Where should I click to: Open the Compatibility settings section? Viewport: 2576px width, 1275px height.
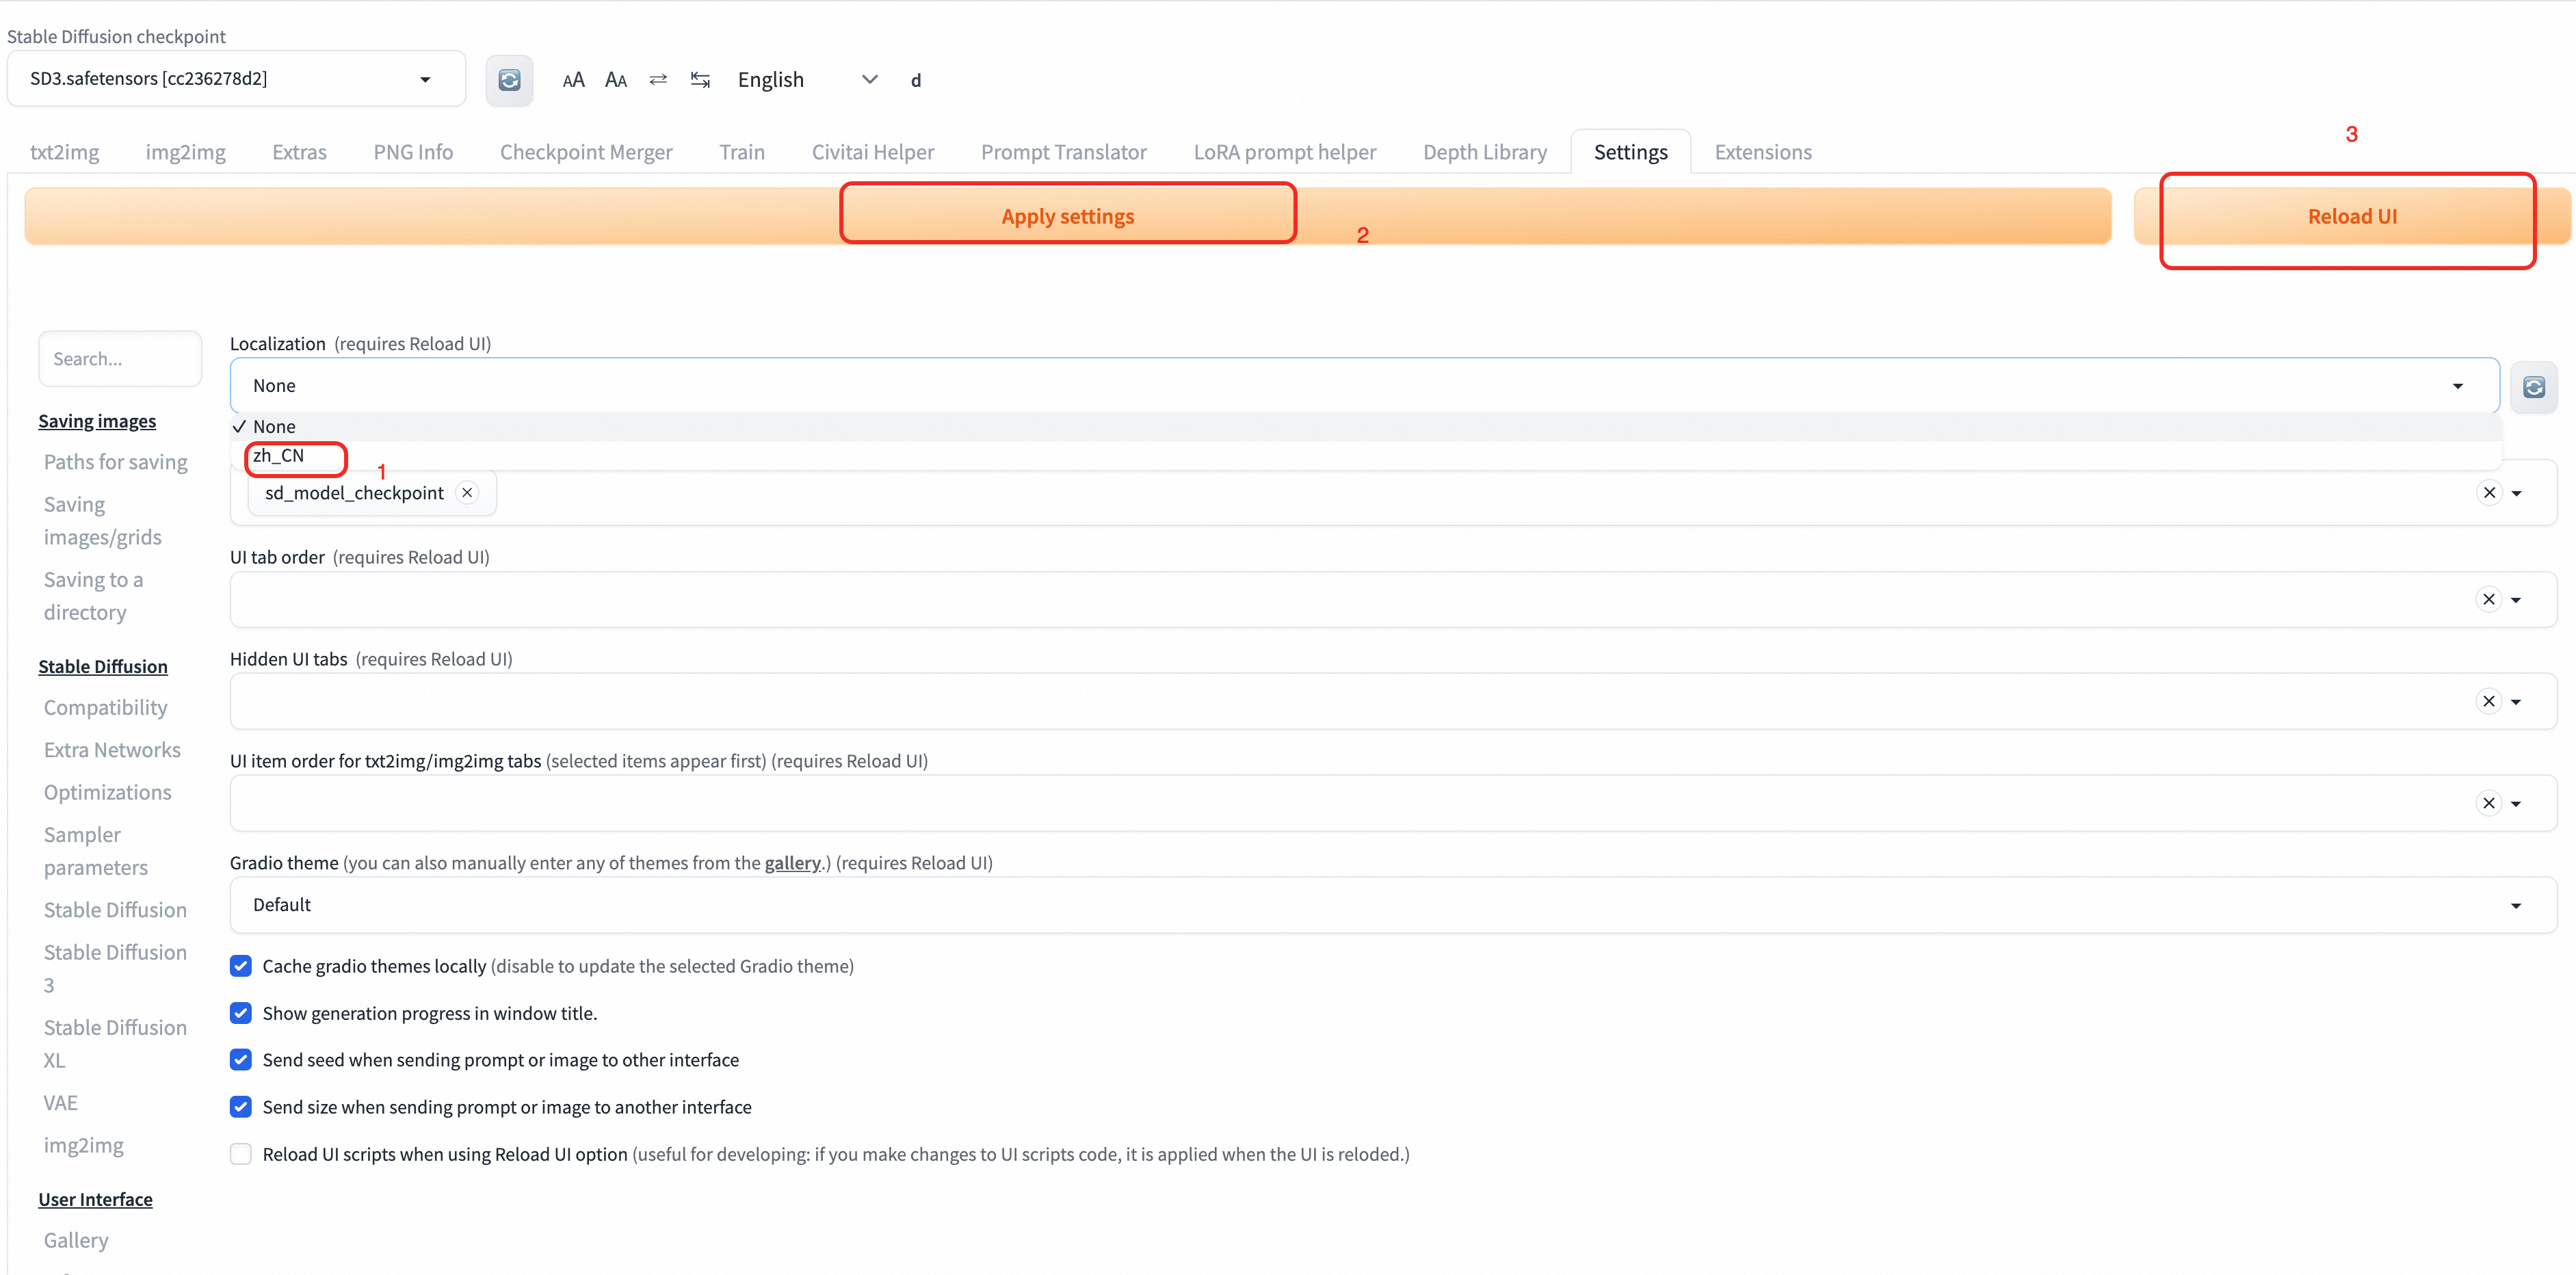coord(106,708)
